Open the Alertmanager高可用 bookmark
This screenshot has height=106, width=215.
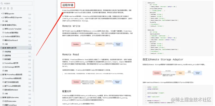tap(12, 67)
